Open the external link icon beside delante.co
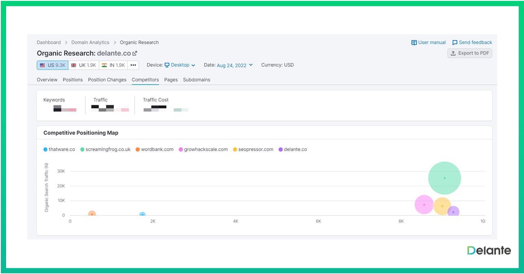 (135, 53)
